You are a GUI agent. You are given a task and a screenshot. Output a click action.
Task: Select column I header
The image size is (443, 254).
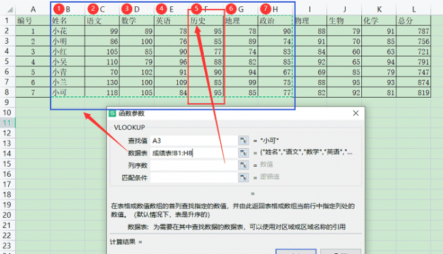[309, 10]
